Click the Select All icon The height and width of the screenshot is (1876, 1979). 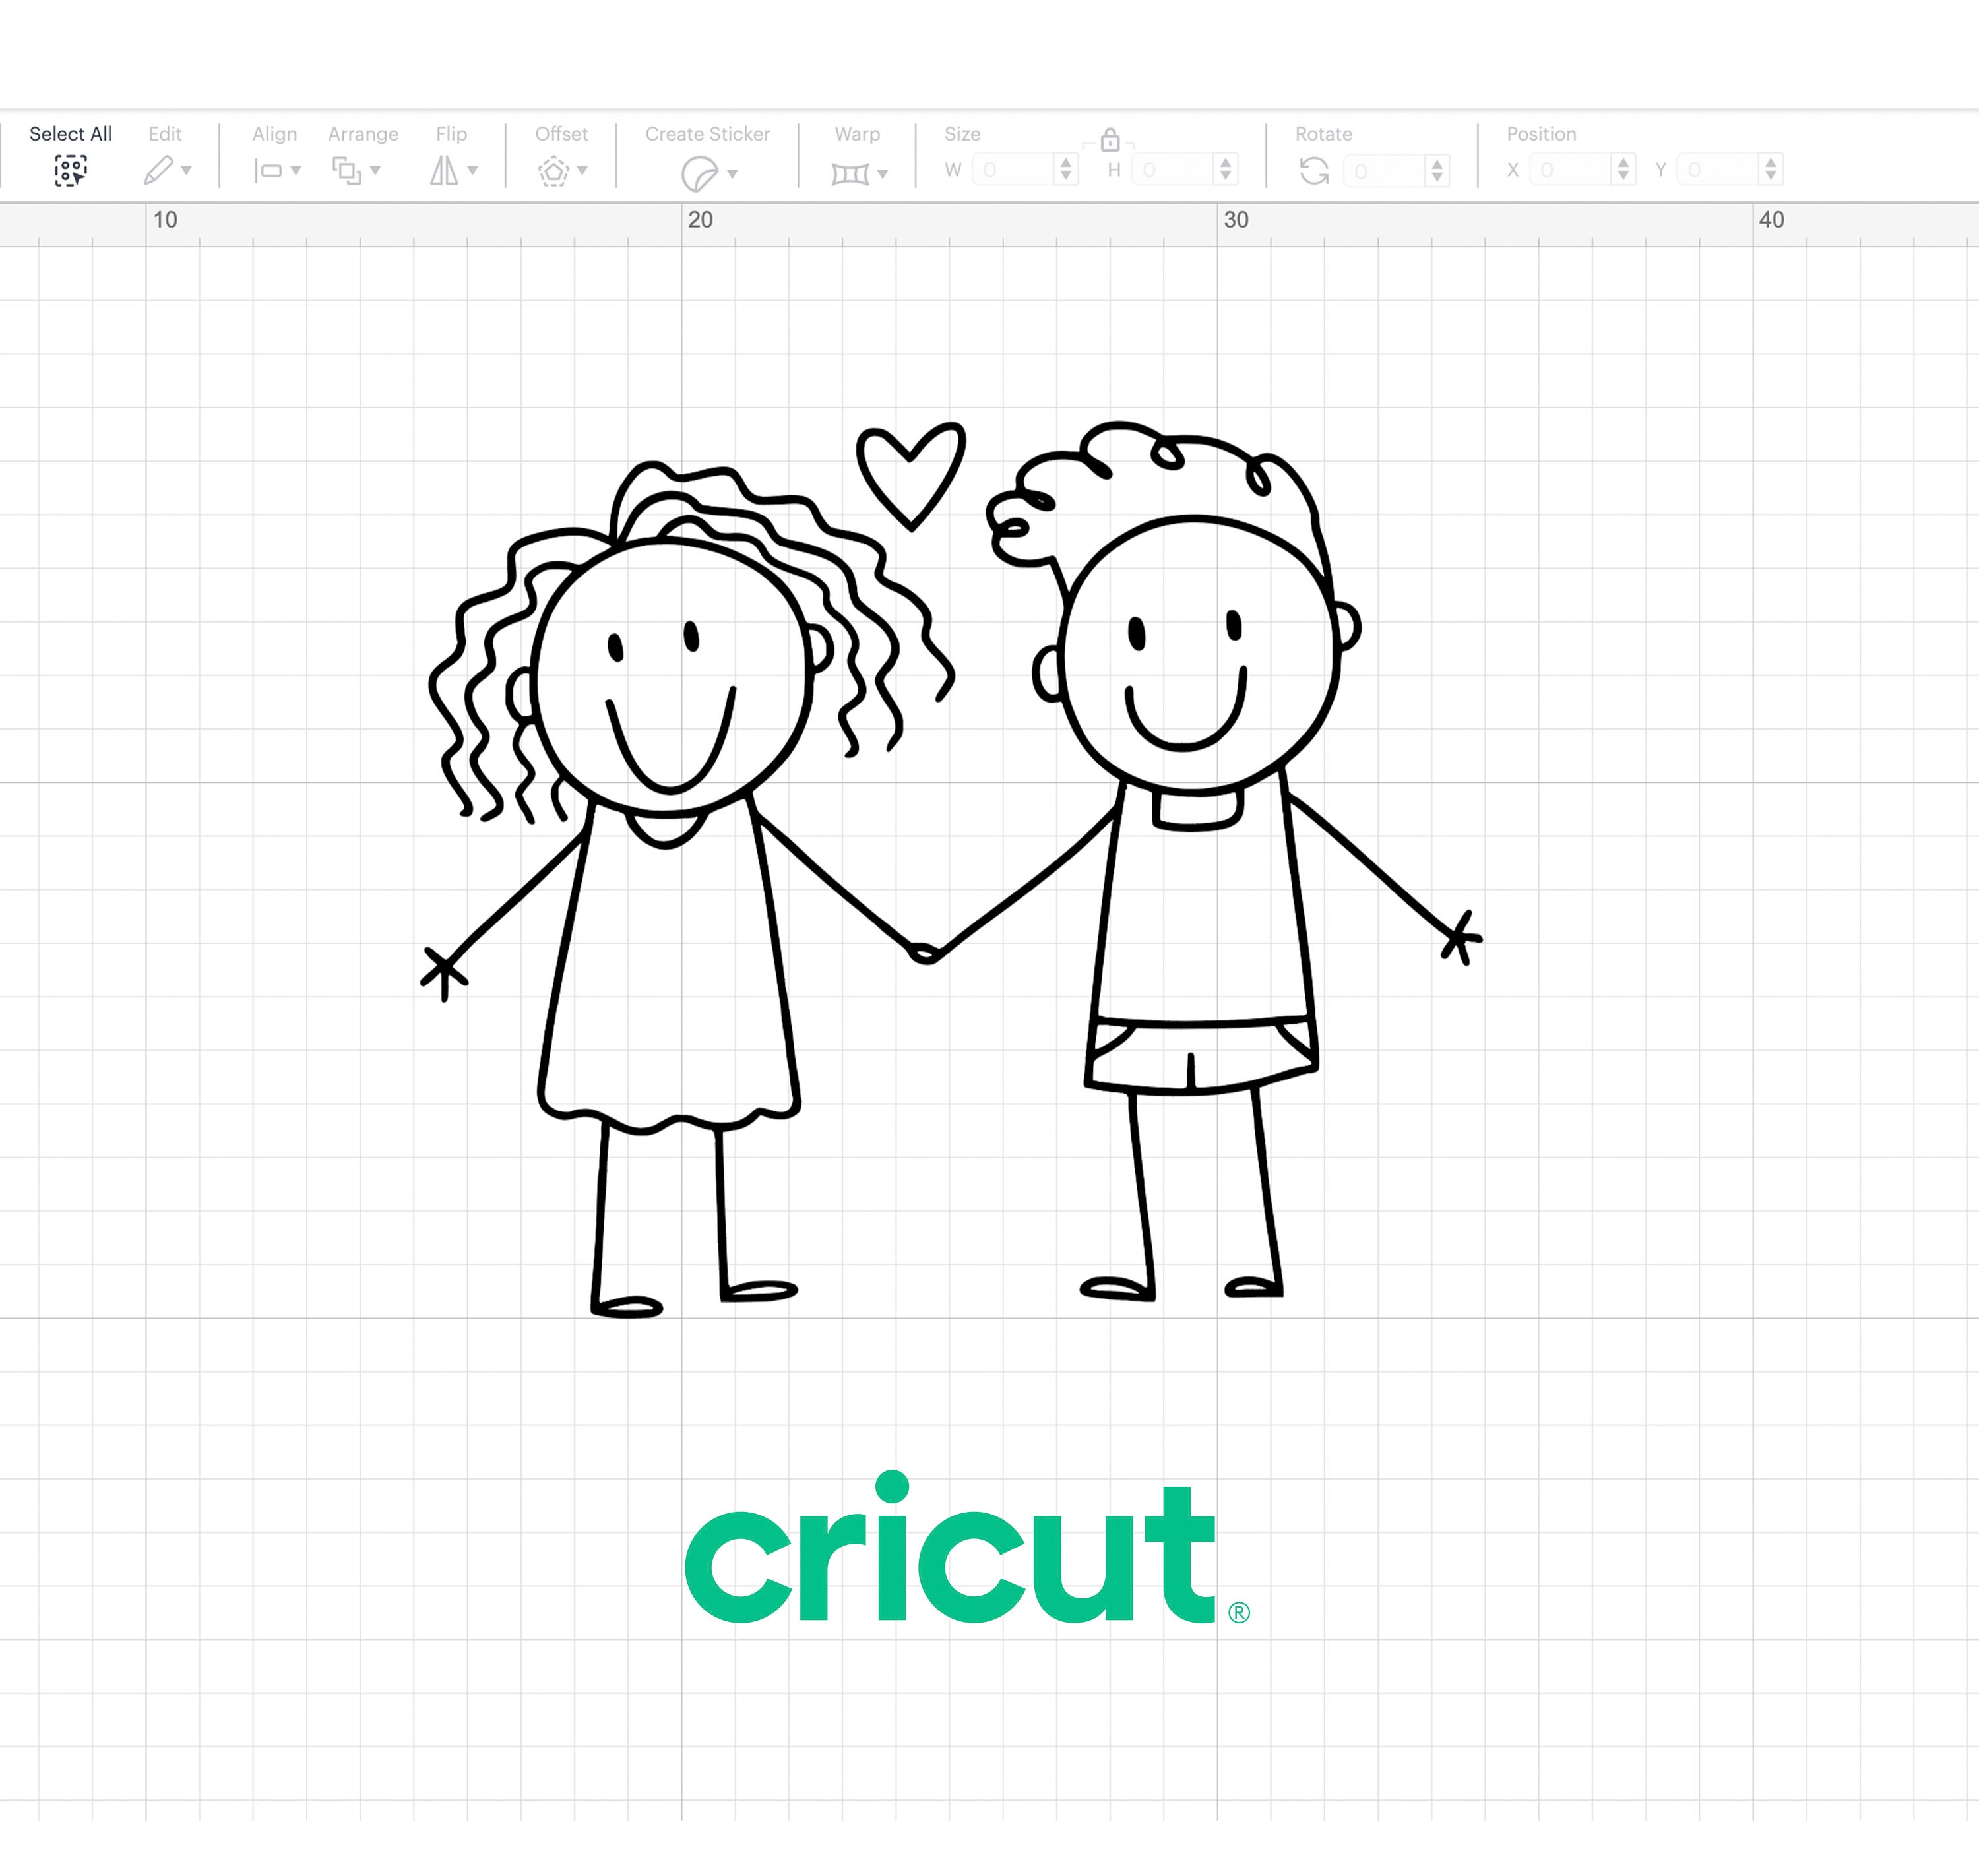pyautogui.click(x=71, y=170)
